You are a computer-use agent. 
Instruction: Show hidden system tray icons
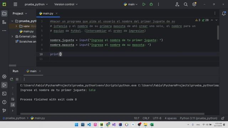coord(188,124)
